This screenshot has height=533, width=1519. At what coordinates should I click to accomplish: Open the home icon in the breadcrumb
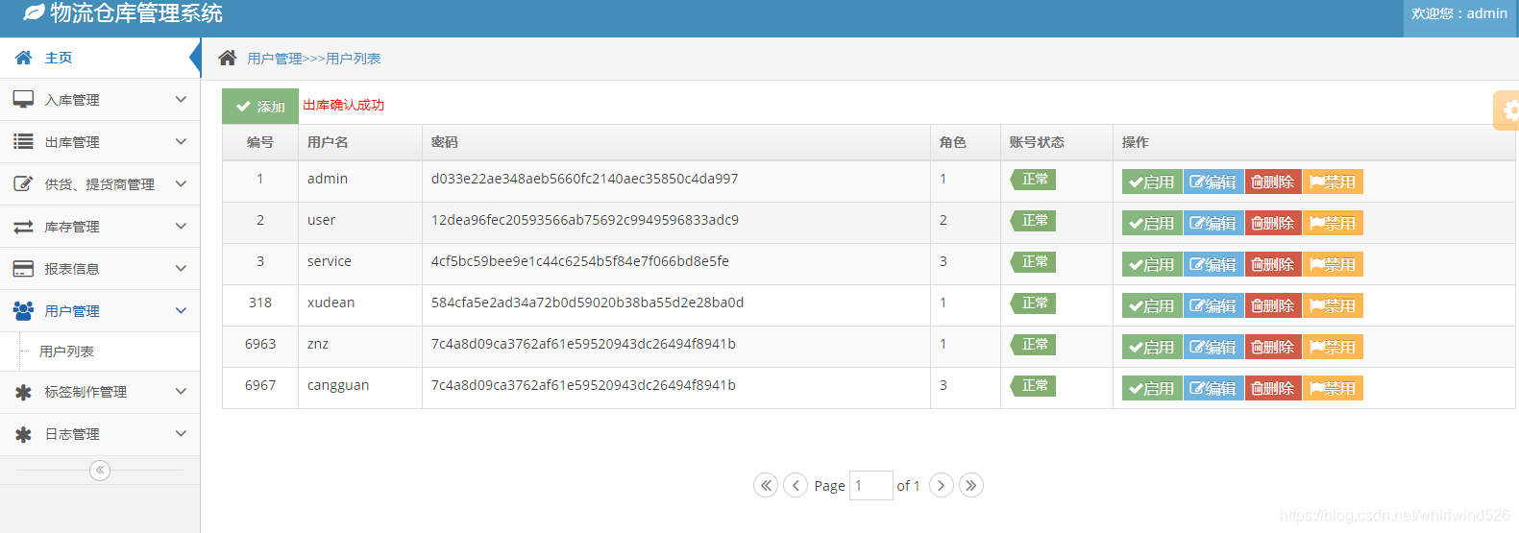228,58
